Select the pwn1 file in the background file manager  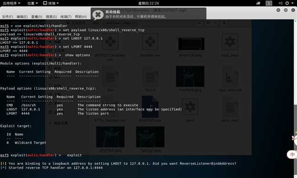(x=190, y=110)
